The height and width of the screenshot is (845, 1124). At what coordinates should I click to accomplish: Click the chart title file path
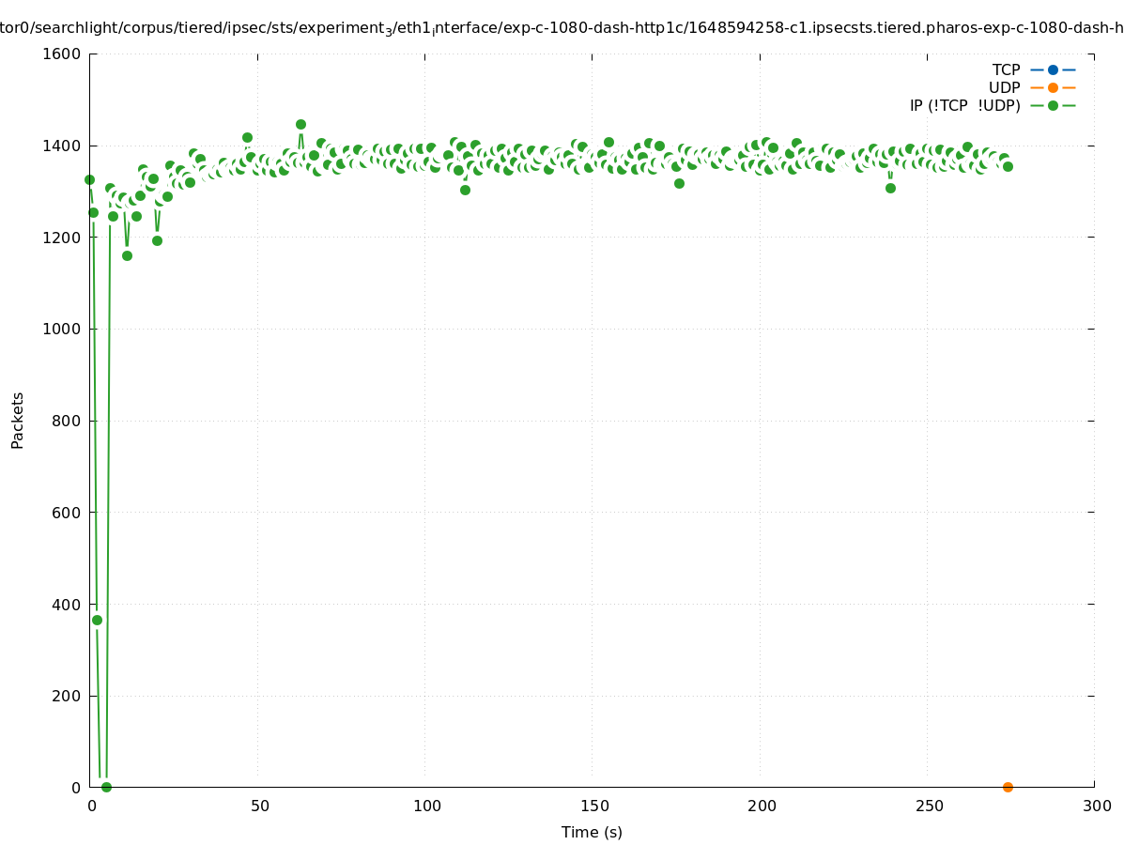(x=562, y=28)
